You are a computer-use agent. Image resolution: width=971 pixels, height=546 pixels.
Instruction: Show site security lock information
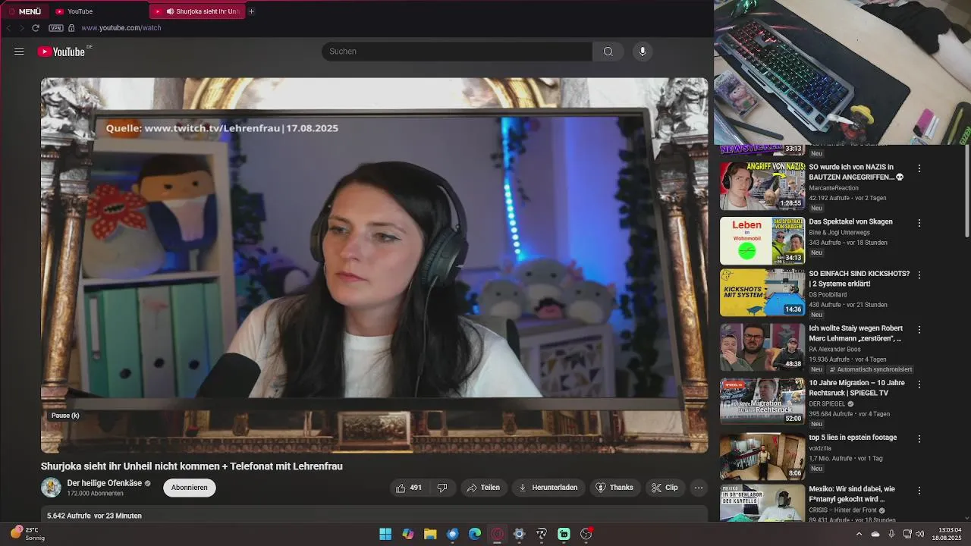pos(71,28)
